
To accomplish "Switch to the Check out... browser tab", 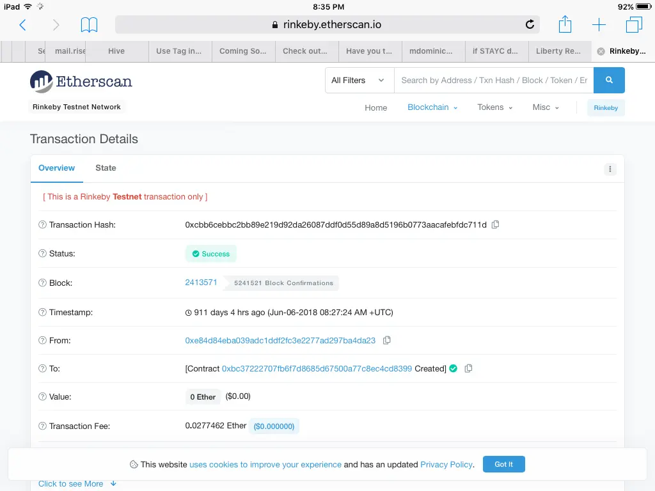I will pos(306,51).
